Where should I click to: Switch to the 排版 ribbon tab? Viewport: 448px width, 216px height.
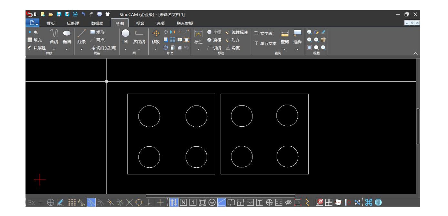[x=51, y=23]
